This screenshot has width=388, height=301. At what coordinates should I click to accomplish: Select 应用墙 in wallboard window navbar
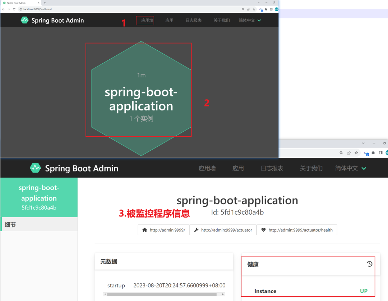pyautogui.click(x=147, y=20)
